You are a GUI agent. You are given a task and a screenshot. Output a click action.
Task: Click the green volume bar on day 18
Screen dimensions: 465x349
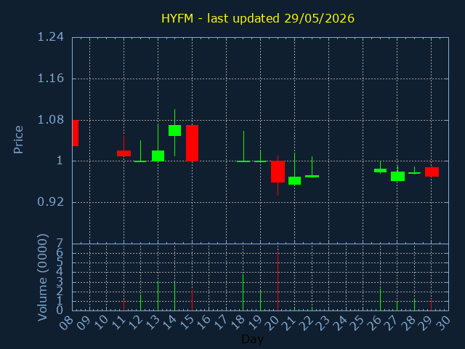[x=243, y=292]
